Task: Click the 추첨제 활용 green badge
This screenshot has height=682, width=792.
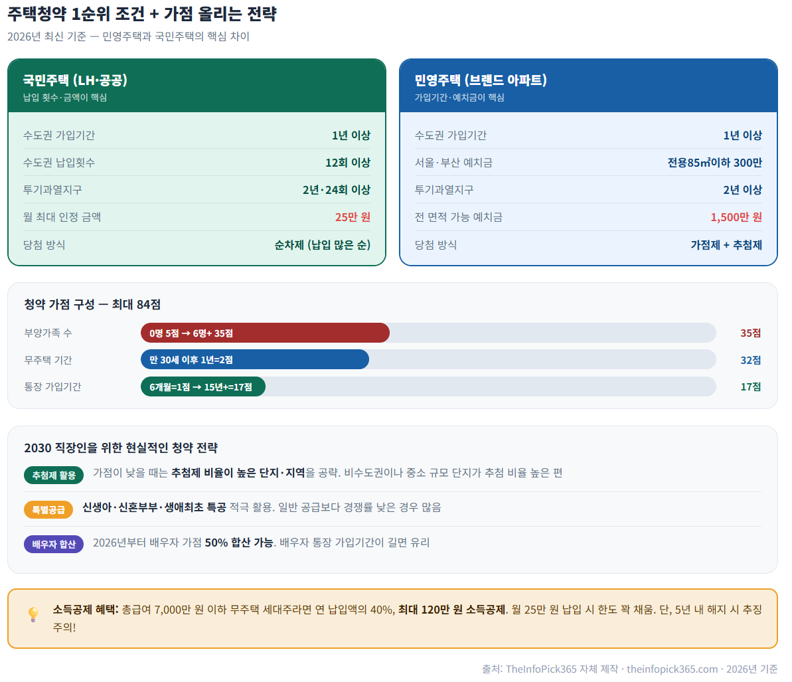Action: (54, 475)
